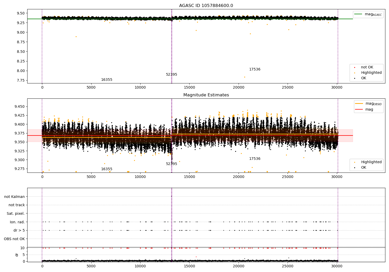The width and height of the screenshot is (389, 272).
Task: Click the orange mag OBSID legend line
Action: (x=359, y=104)
